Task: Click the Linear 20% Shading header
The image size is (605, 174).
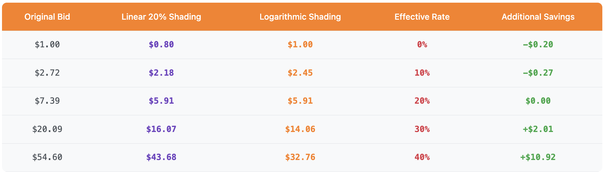Action: (161, 17)
